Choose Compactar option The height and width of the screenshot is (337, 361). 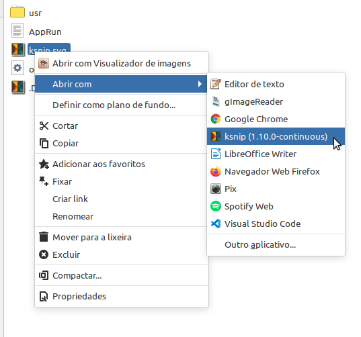(x=122, y=275)
